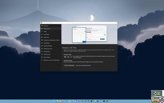Open Désactiver le son de la vidéoconférence
Image resolution: width=164 pixels, height=103 pixels.
point(51,60)
